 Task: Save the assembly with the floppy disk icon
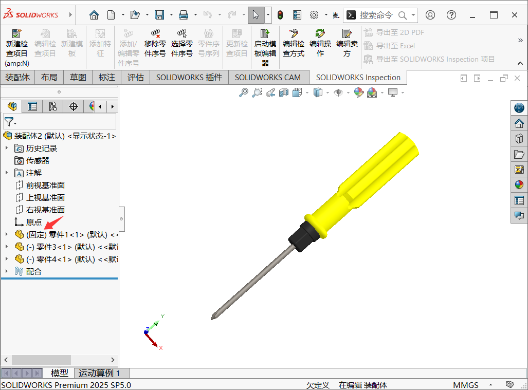[159, 15]
